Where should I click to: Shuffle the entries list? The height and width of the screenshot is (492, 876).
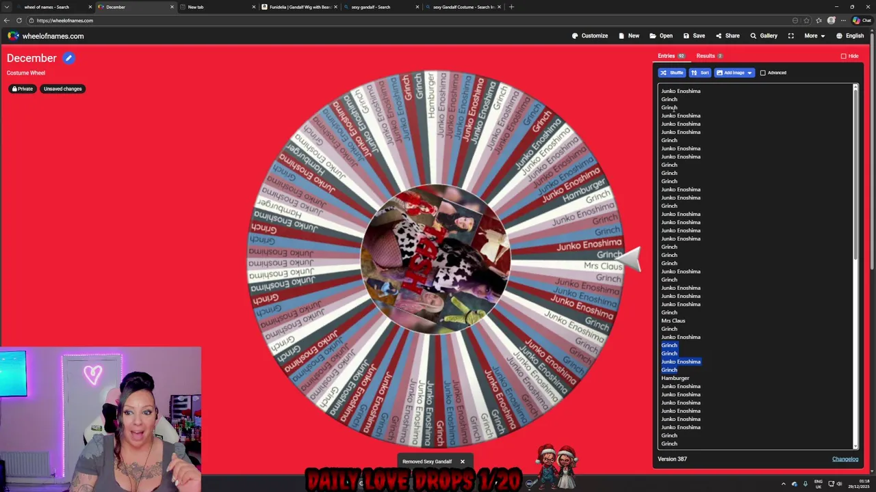[x=671, y=72]
